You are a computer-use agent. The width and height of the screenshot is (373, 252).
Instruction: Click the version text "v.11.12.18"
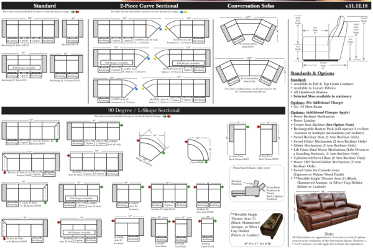[x=356, y=6]
